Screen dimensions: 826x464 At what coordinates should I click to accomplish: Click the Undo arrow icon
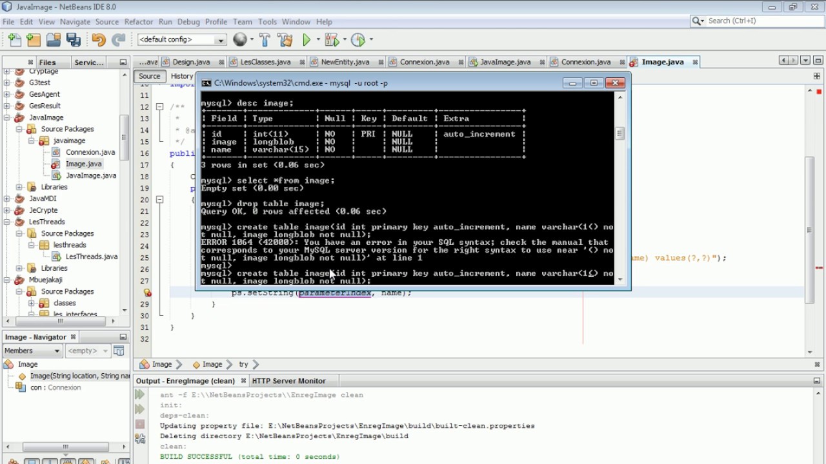point(98,40)
